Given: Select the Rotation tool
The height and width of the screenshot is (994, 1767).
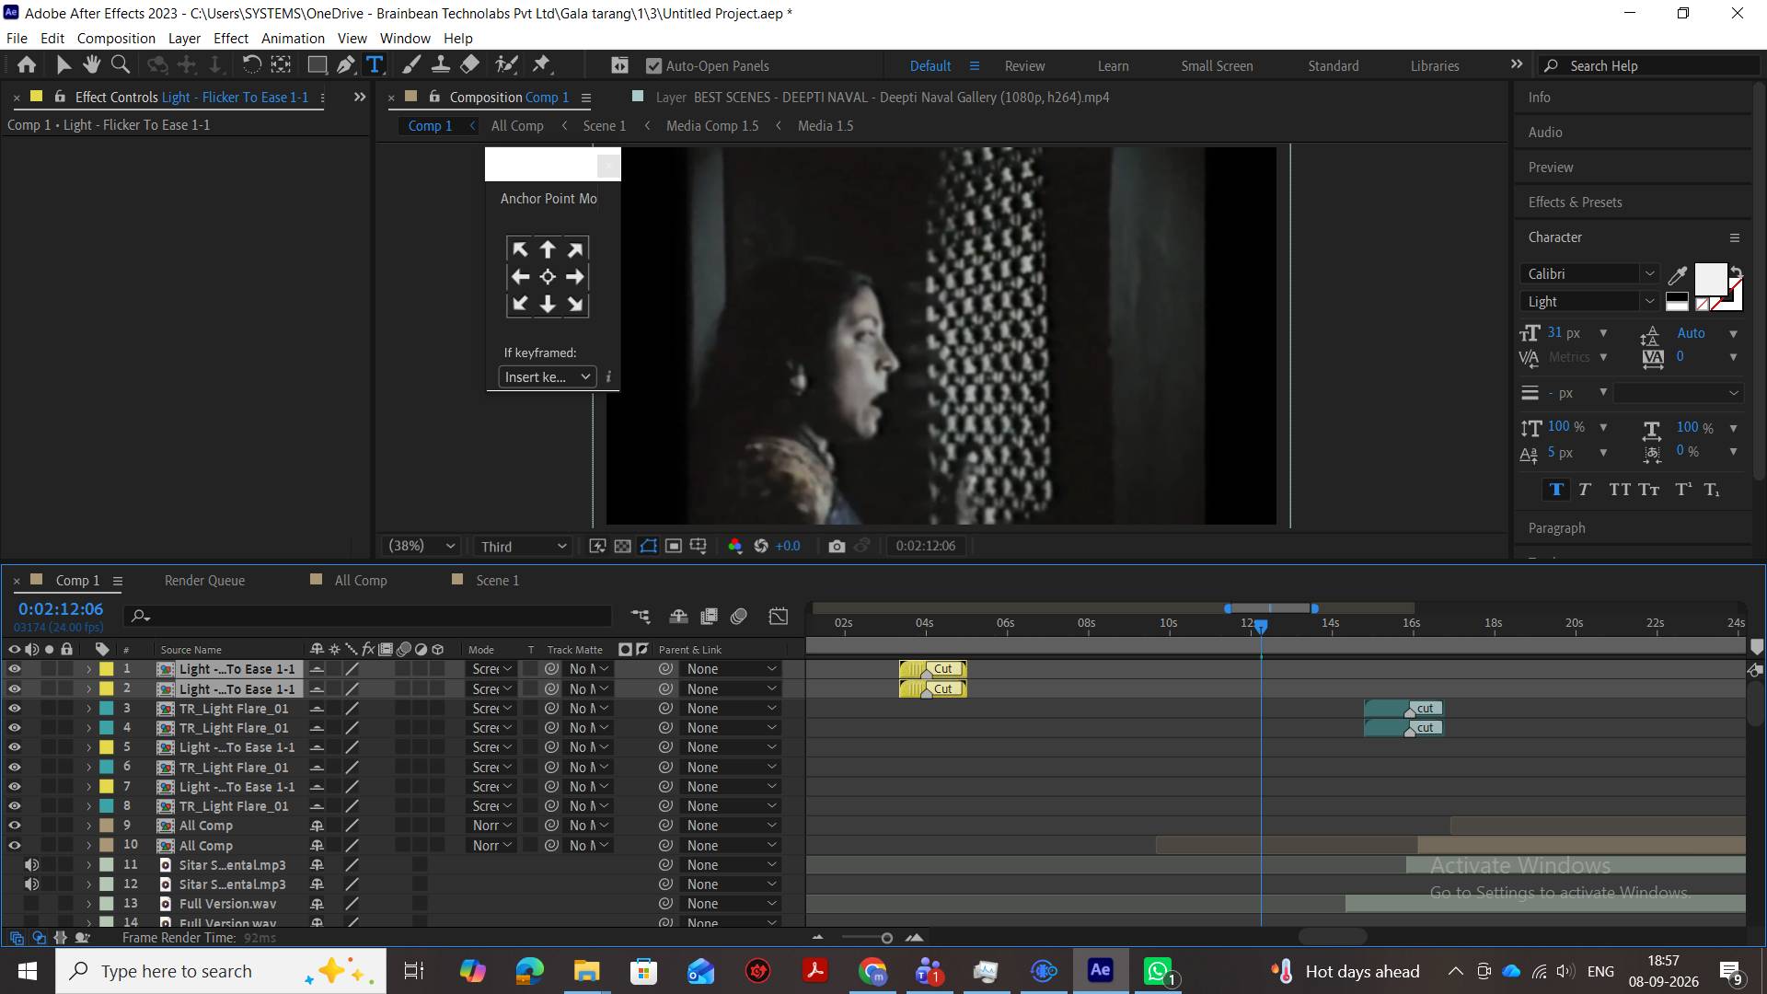Looking at the screenshot, I should point(251,64).
